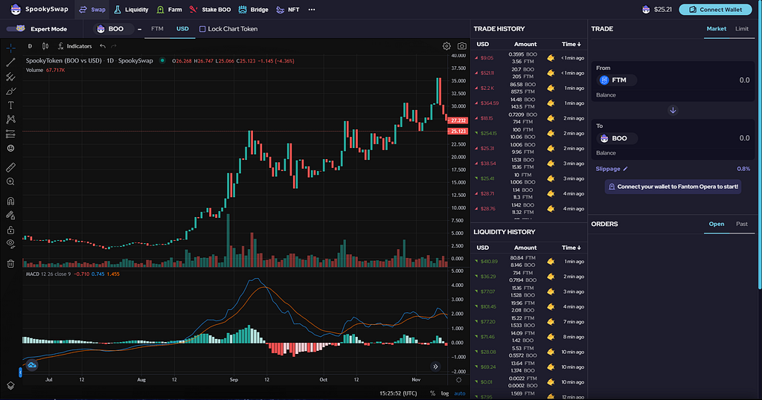Screen dimensions: 762x400
Task: Show Past orders tab
Action: (742, 224)
